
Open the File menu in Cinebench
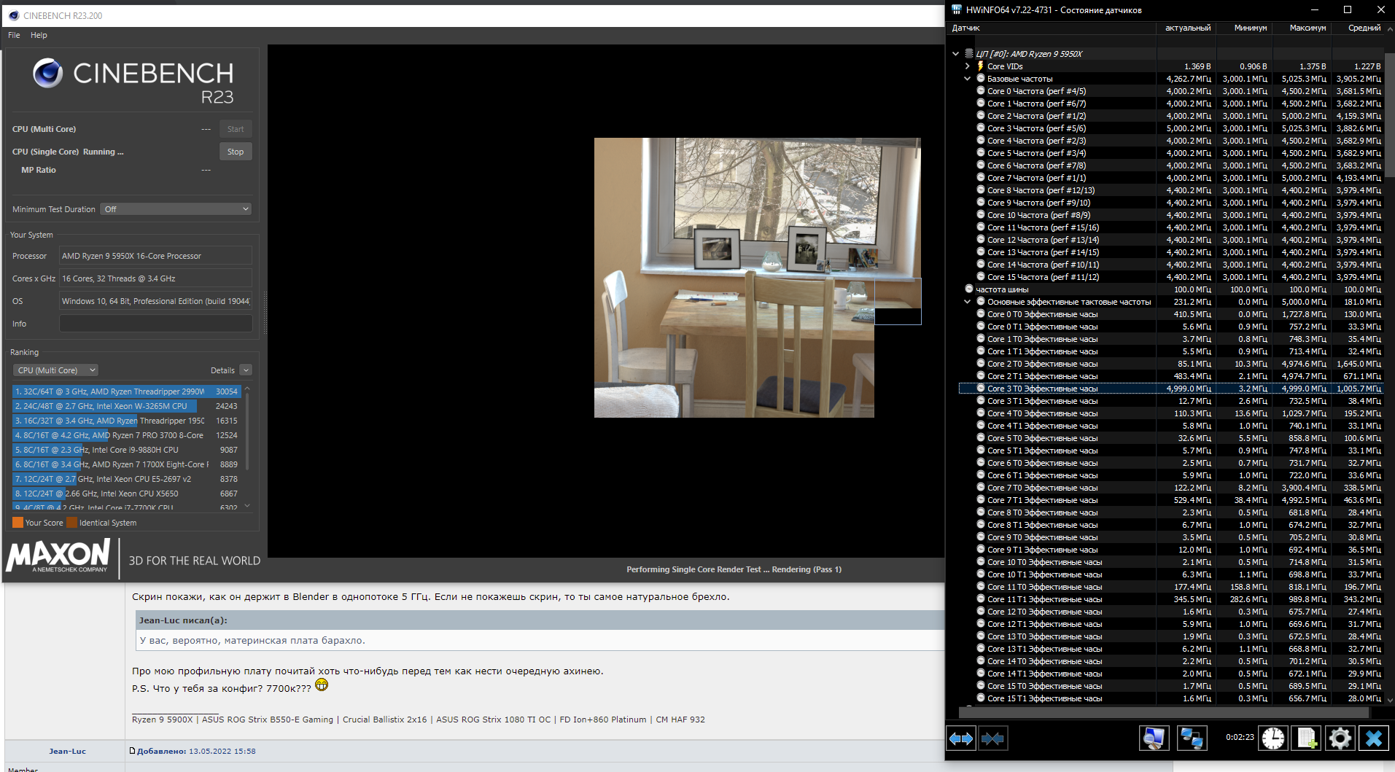pyautogui.click(x=14, y=35)
